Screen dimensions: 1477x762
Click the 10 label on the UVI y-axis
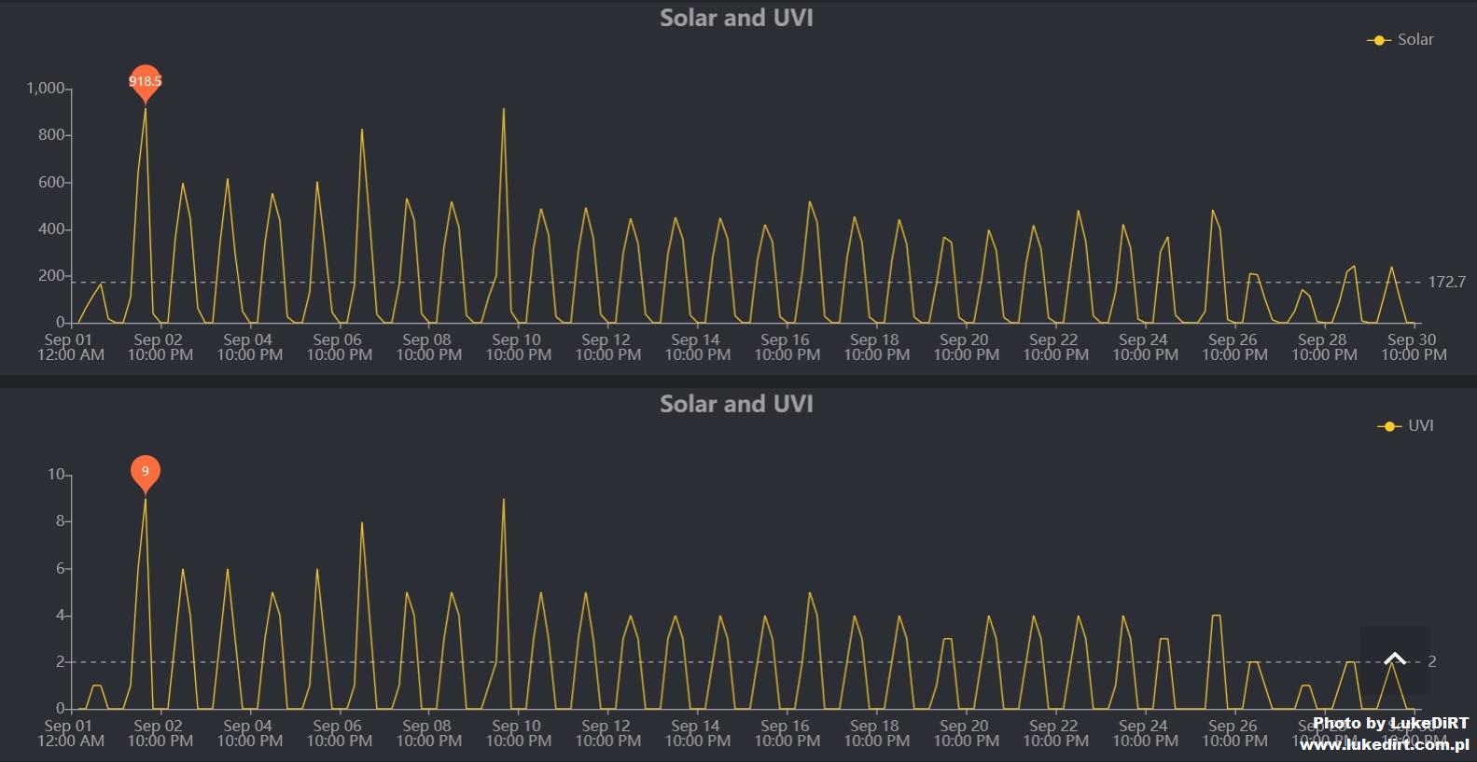[56, 475]
